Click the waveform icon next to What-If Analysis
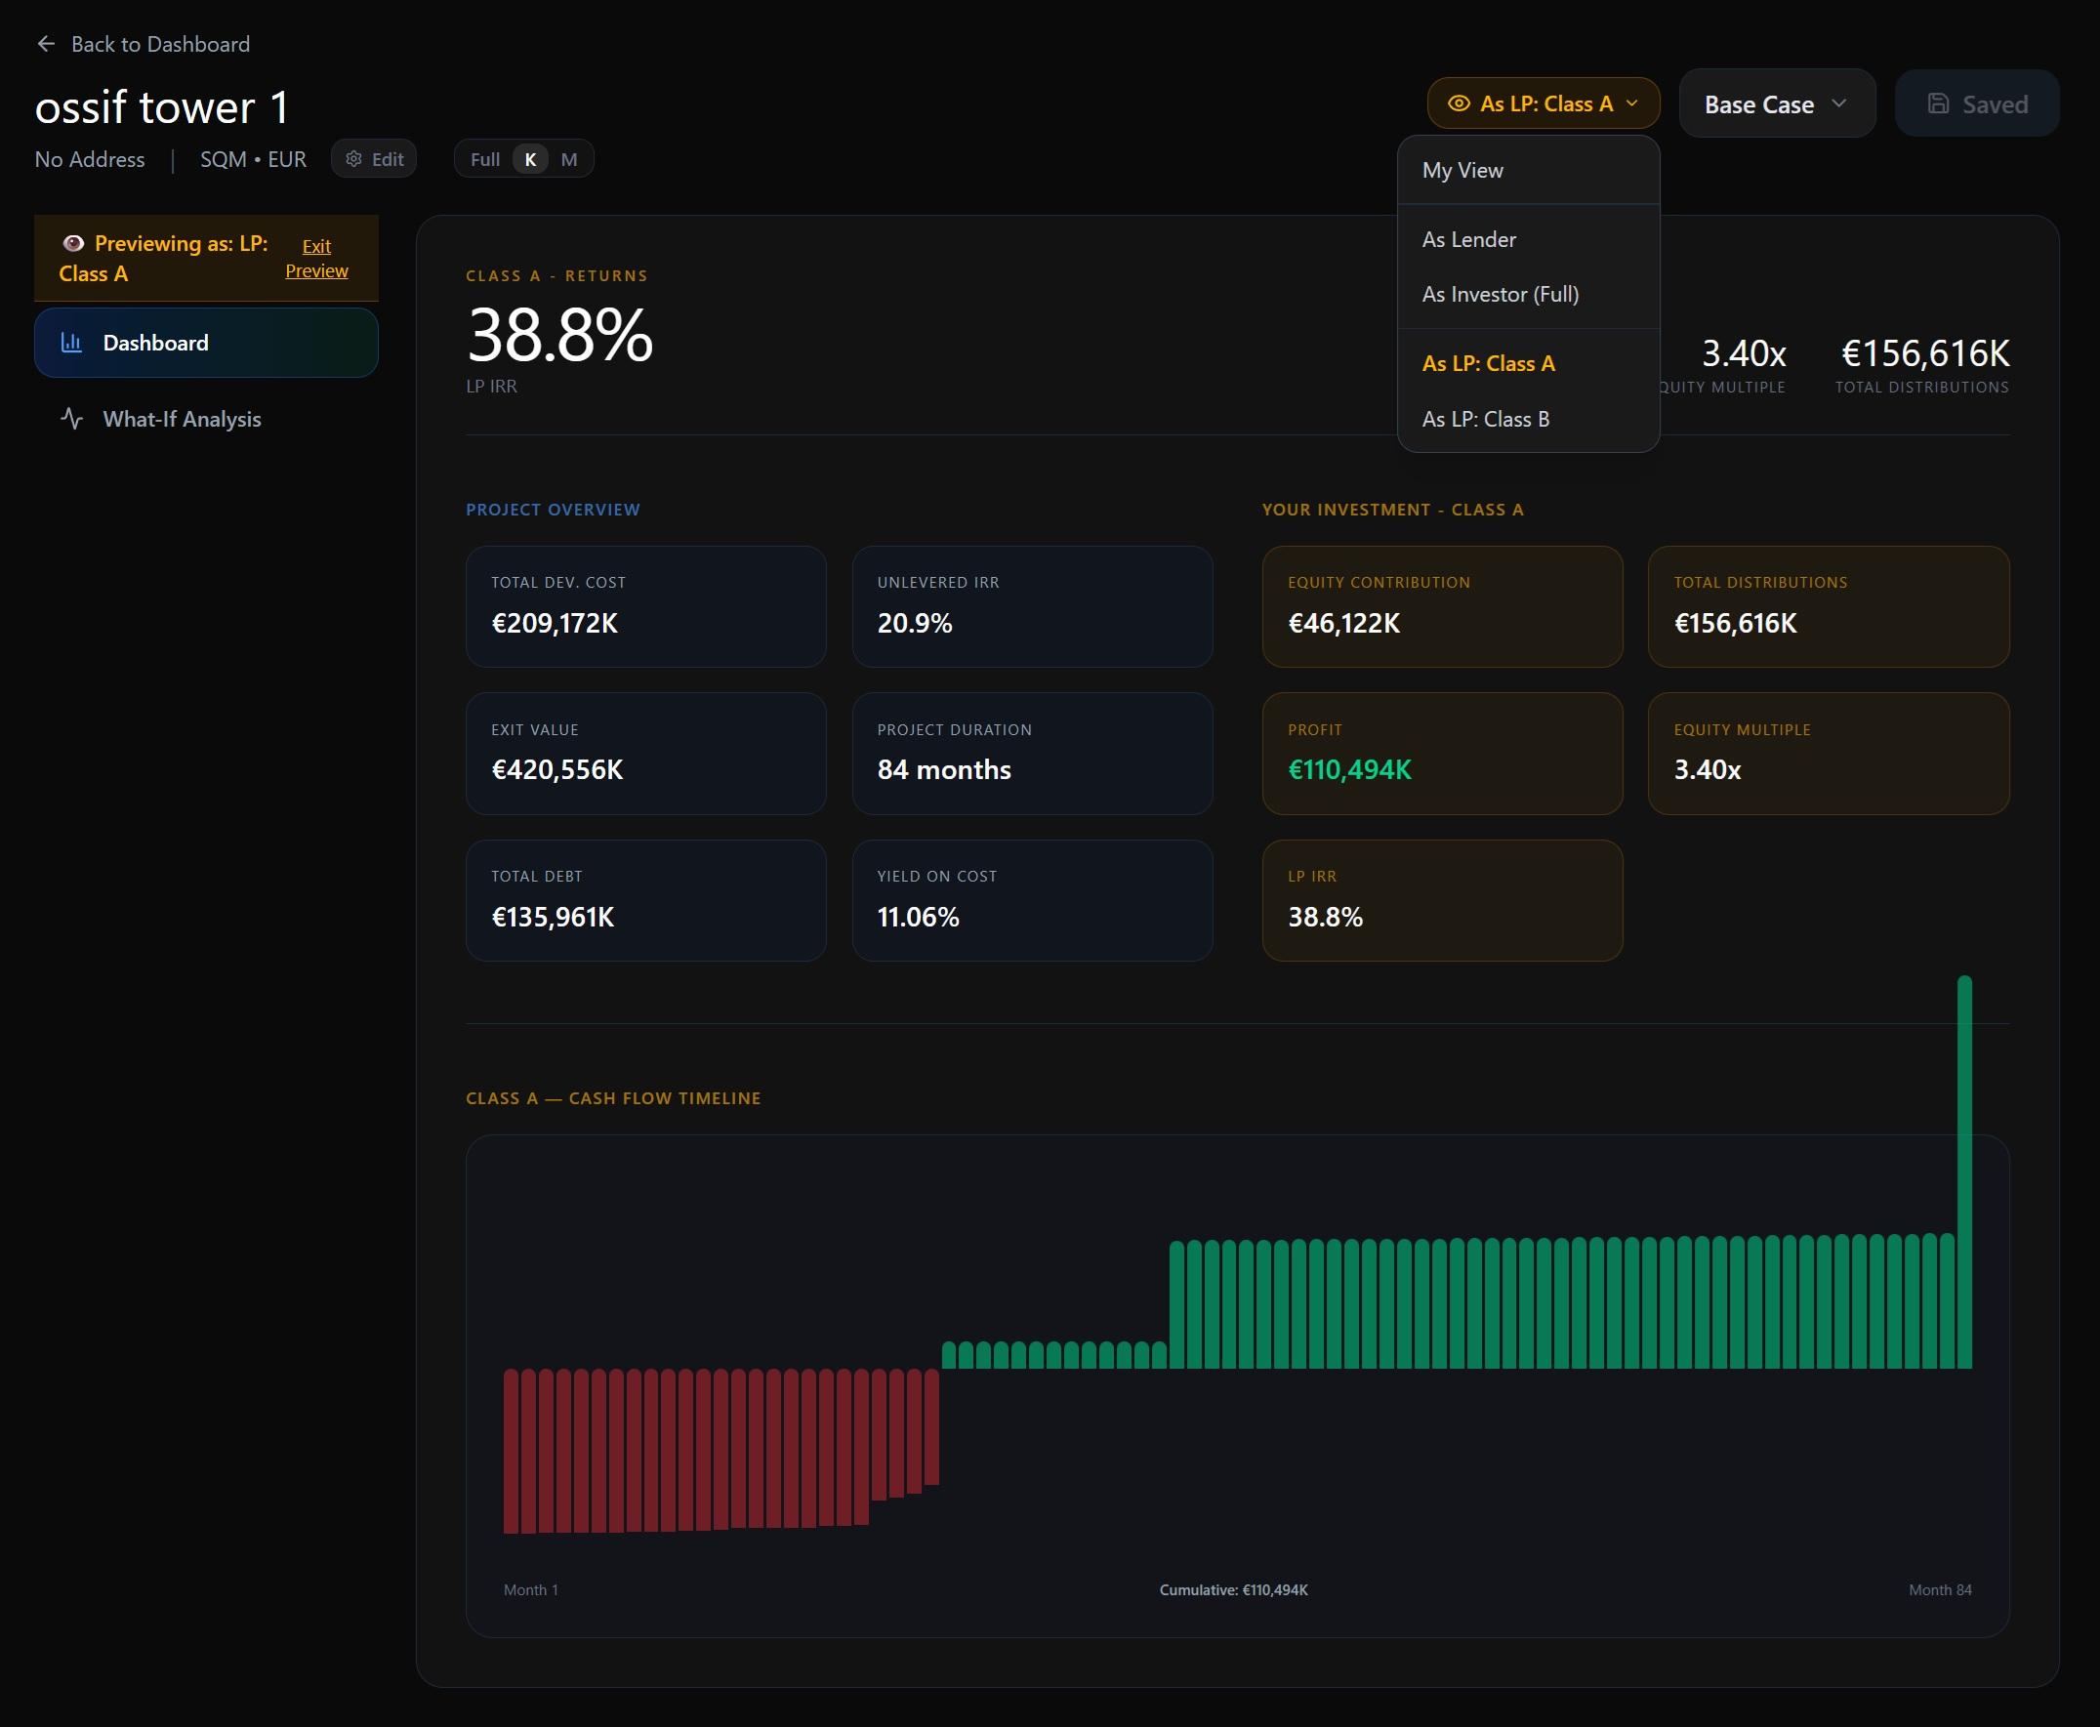This screenshot has width=2100, height=1727. pyautogui.click(x=72, y=419)
